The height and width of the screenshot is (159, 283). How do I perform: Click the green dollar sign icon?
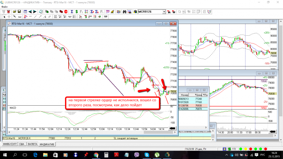click(76, 12)
